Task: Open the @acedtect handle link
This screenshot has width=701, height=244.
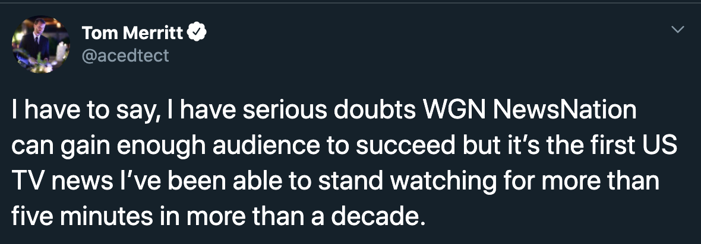Action: pos(125,55)
